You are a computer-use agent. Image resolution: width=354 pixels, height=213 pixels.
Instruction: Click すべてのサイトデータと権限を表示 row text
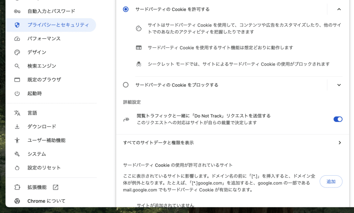pos(158,143)
